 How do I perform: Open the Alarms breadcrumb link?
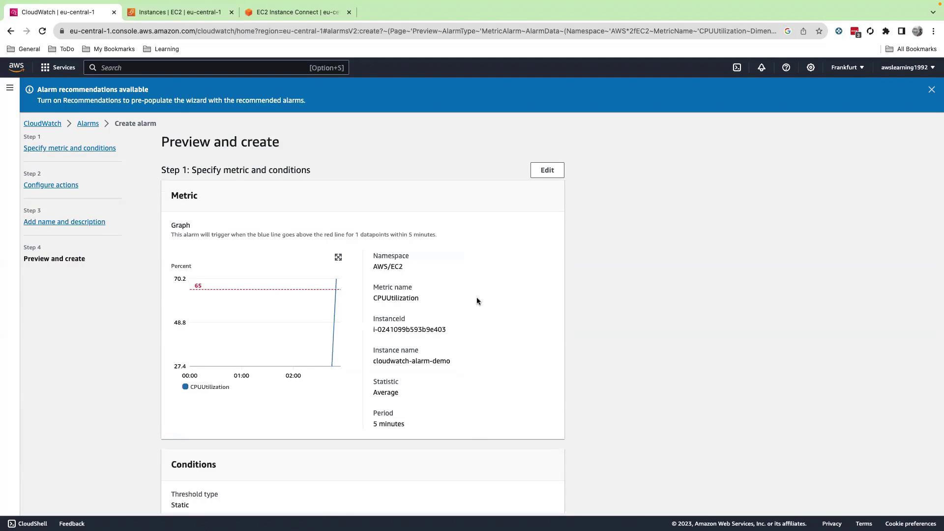pyautogui.click(x=88, y=123)
